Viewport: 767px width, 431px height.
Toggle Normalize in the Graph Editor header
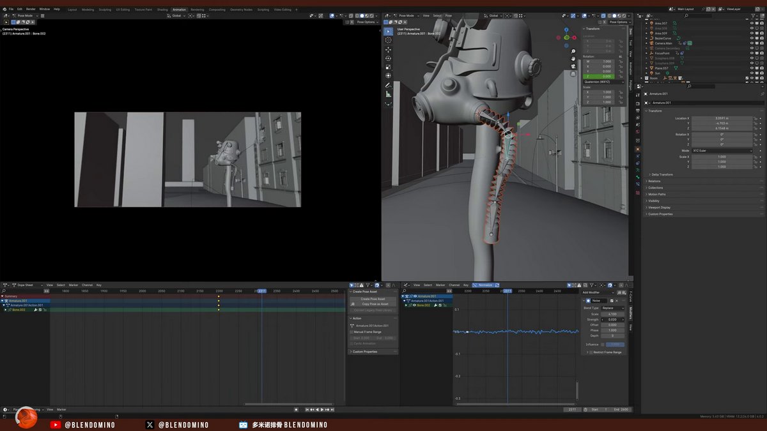point(484,285)
